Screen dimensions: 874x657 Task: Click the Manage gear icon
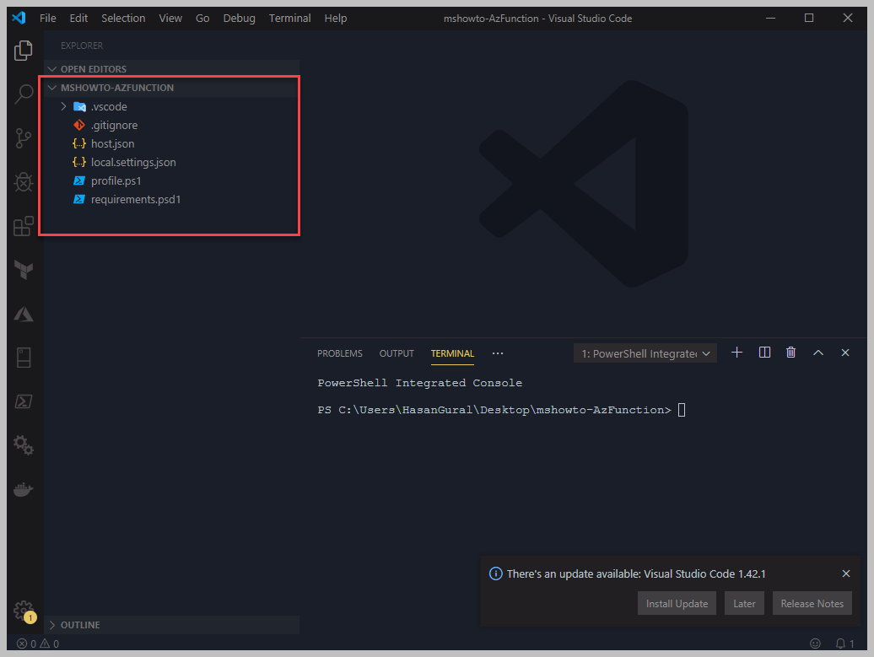(x=24, y=610)
